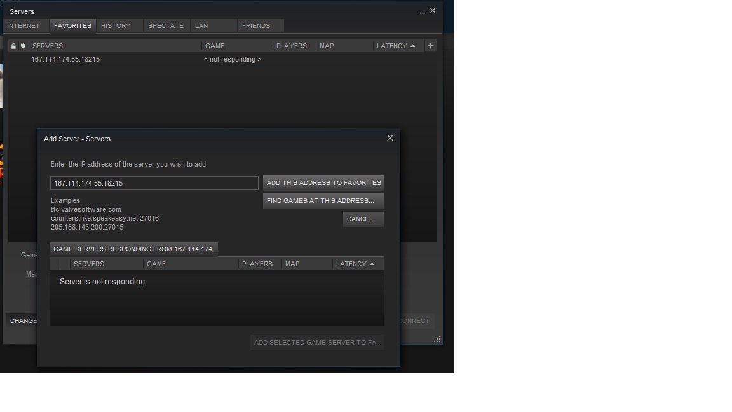Image resolution: width=732 pixels, height=412 pixels.
Task: Click "Server is not responding." message
Action: pyautogui.click(x=103, y=282)
